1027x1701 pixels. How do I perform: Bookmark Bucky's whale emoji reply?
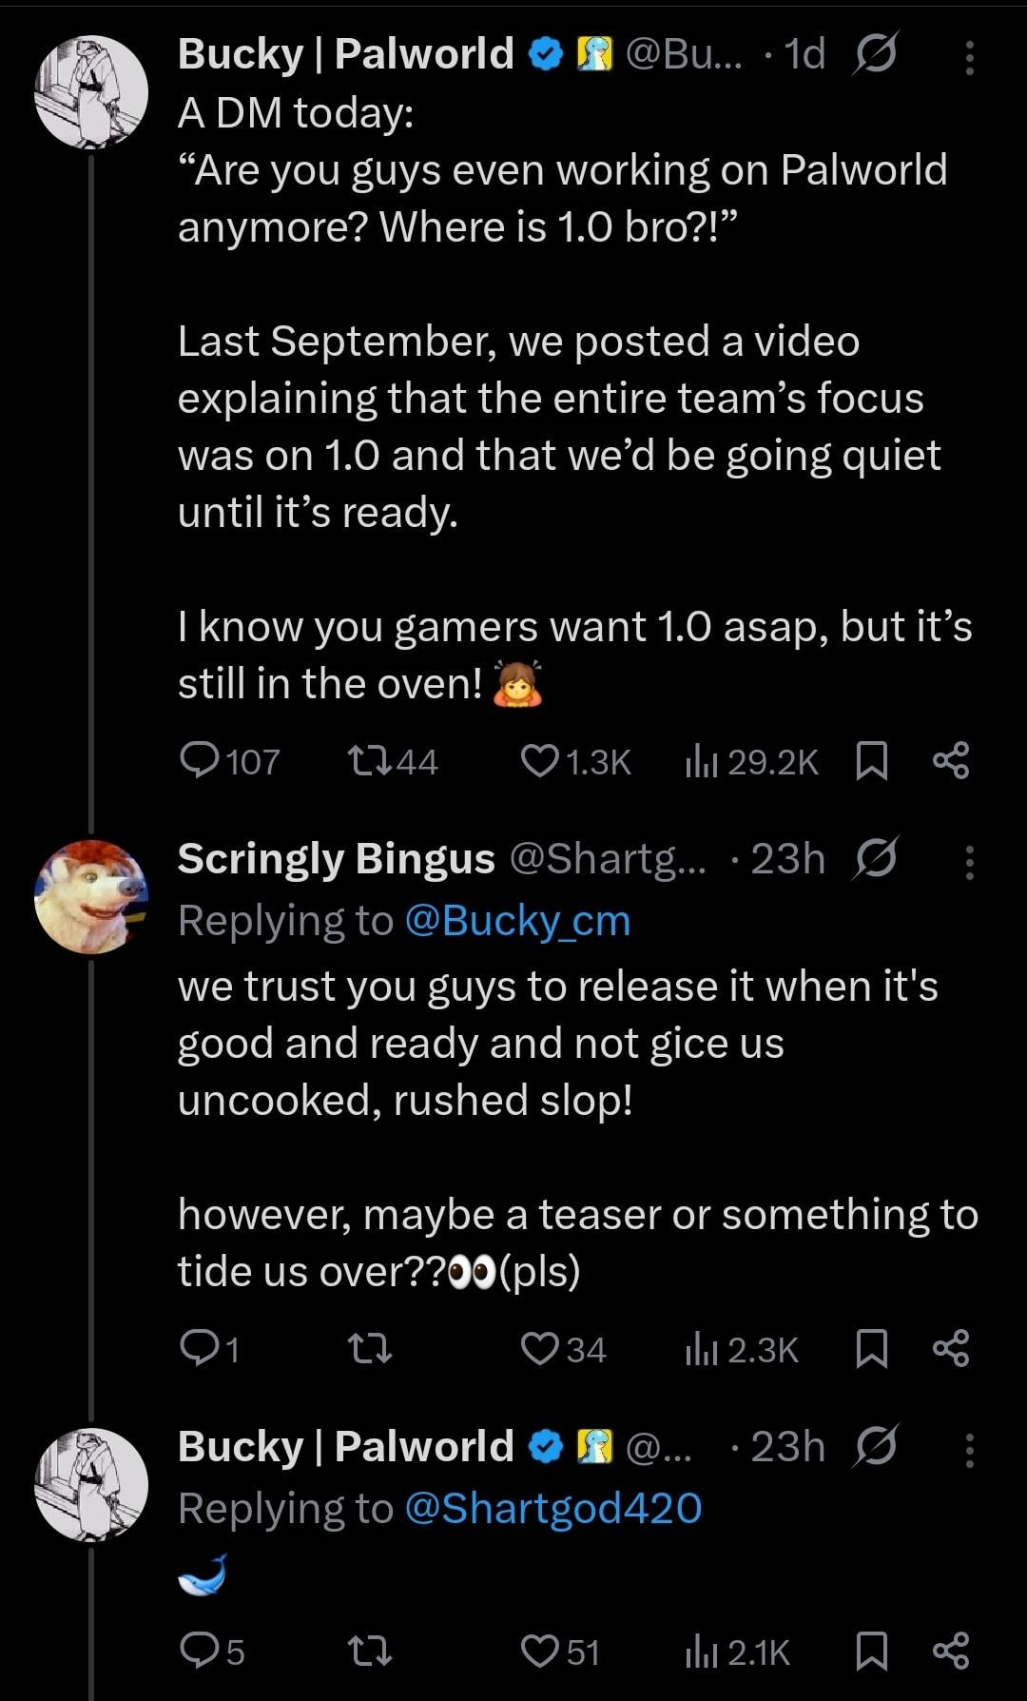871,1651
